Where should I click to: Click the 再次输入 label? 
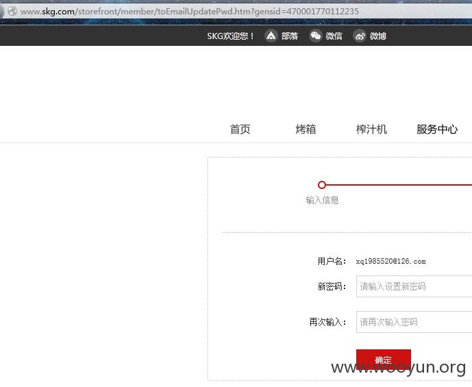[327, 322]
